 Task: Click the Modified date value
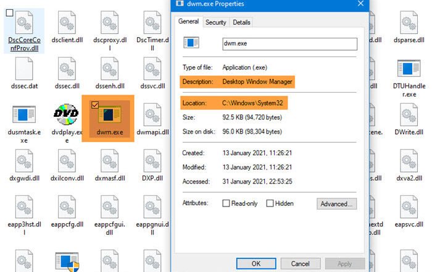click(x=257, y=167)
